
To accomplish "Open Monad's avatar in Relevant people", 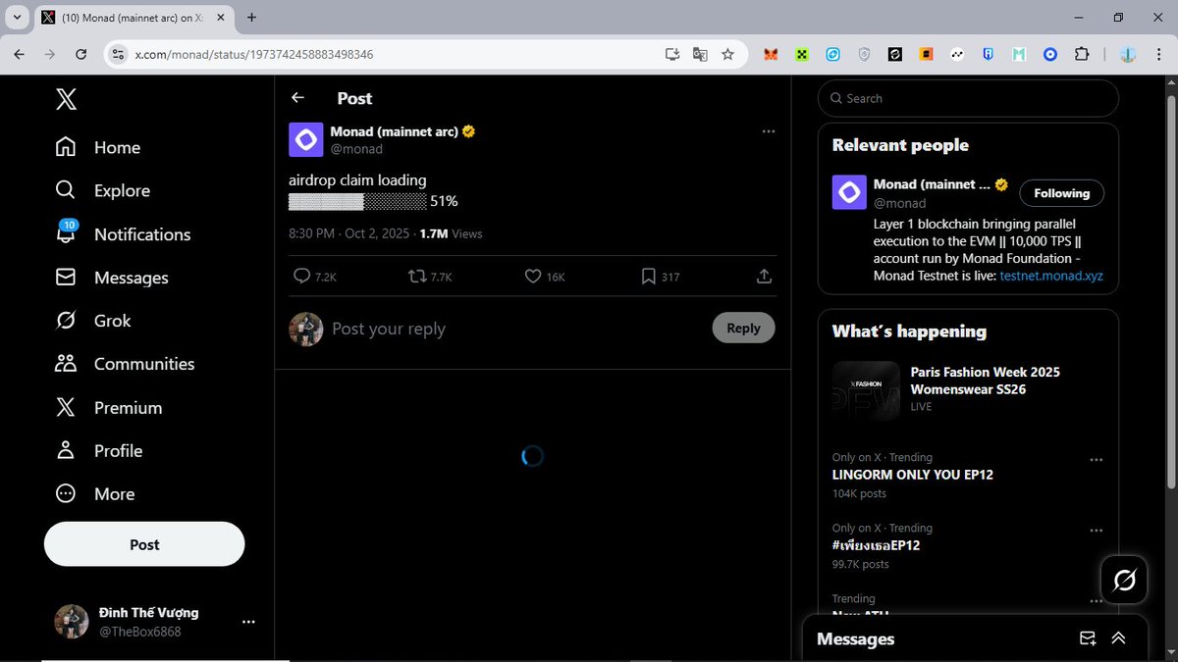I will (x=849, y=192).
